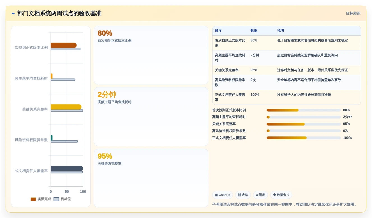Image resolution: width=372 pixels, height=218 pixels.
Task: Click the dark actual bar for 式文档责任人覆盖率
Action: click(67, 168)
